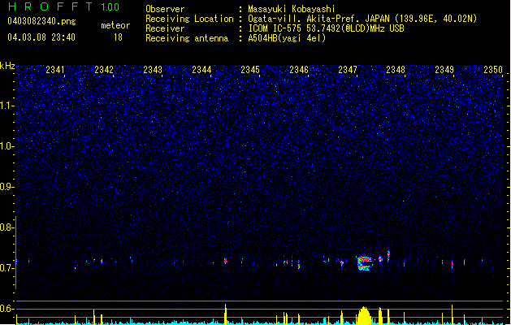Screen dimensions: 511x325
Task: Click the large meteor echo after 2347
Action: pos(364,263)
